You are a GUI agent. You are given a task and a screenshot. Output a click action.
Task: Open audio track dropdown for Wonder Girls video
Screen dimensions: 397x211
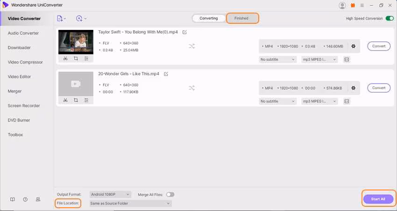coord(319,101)
